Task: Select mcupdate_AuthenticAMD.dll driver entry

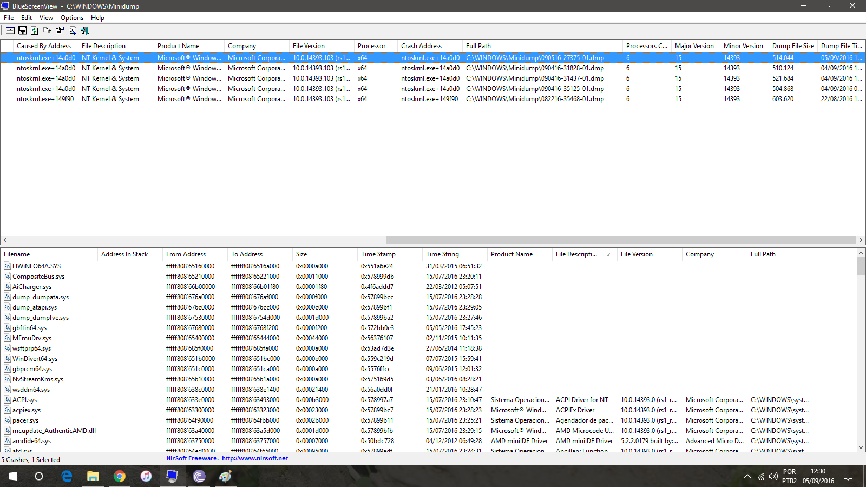Action: tap(54, 431)
